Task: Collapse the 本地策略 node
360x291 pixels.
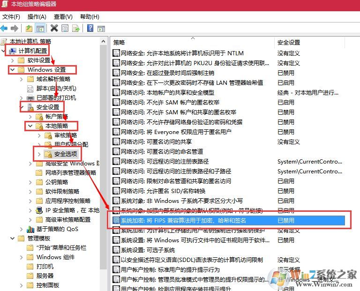Action: tap(30, 126)
